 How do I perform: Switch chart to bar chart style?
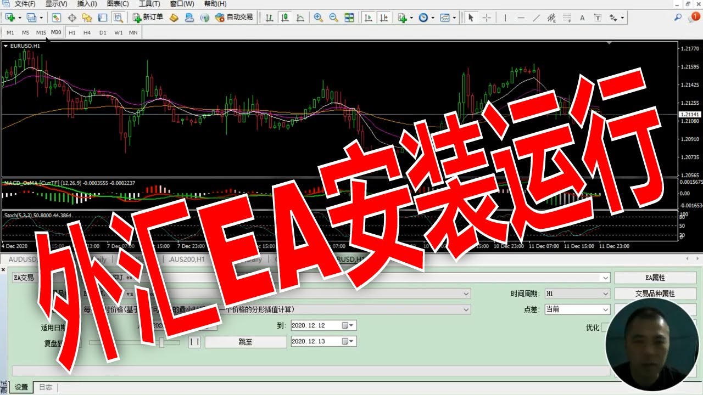point(270,18)
